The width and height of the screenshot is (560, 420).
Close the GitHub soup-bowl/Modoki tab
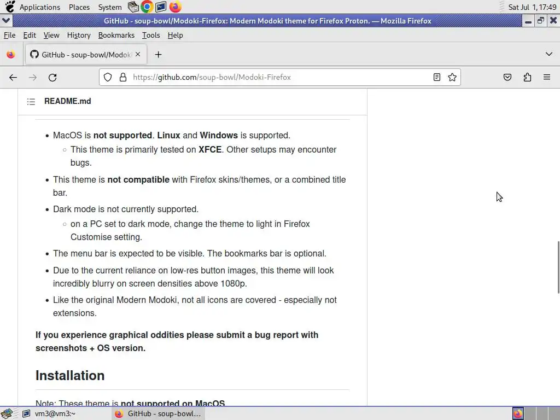coord(138,54)
